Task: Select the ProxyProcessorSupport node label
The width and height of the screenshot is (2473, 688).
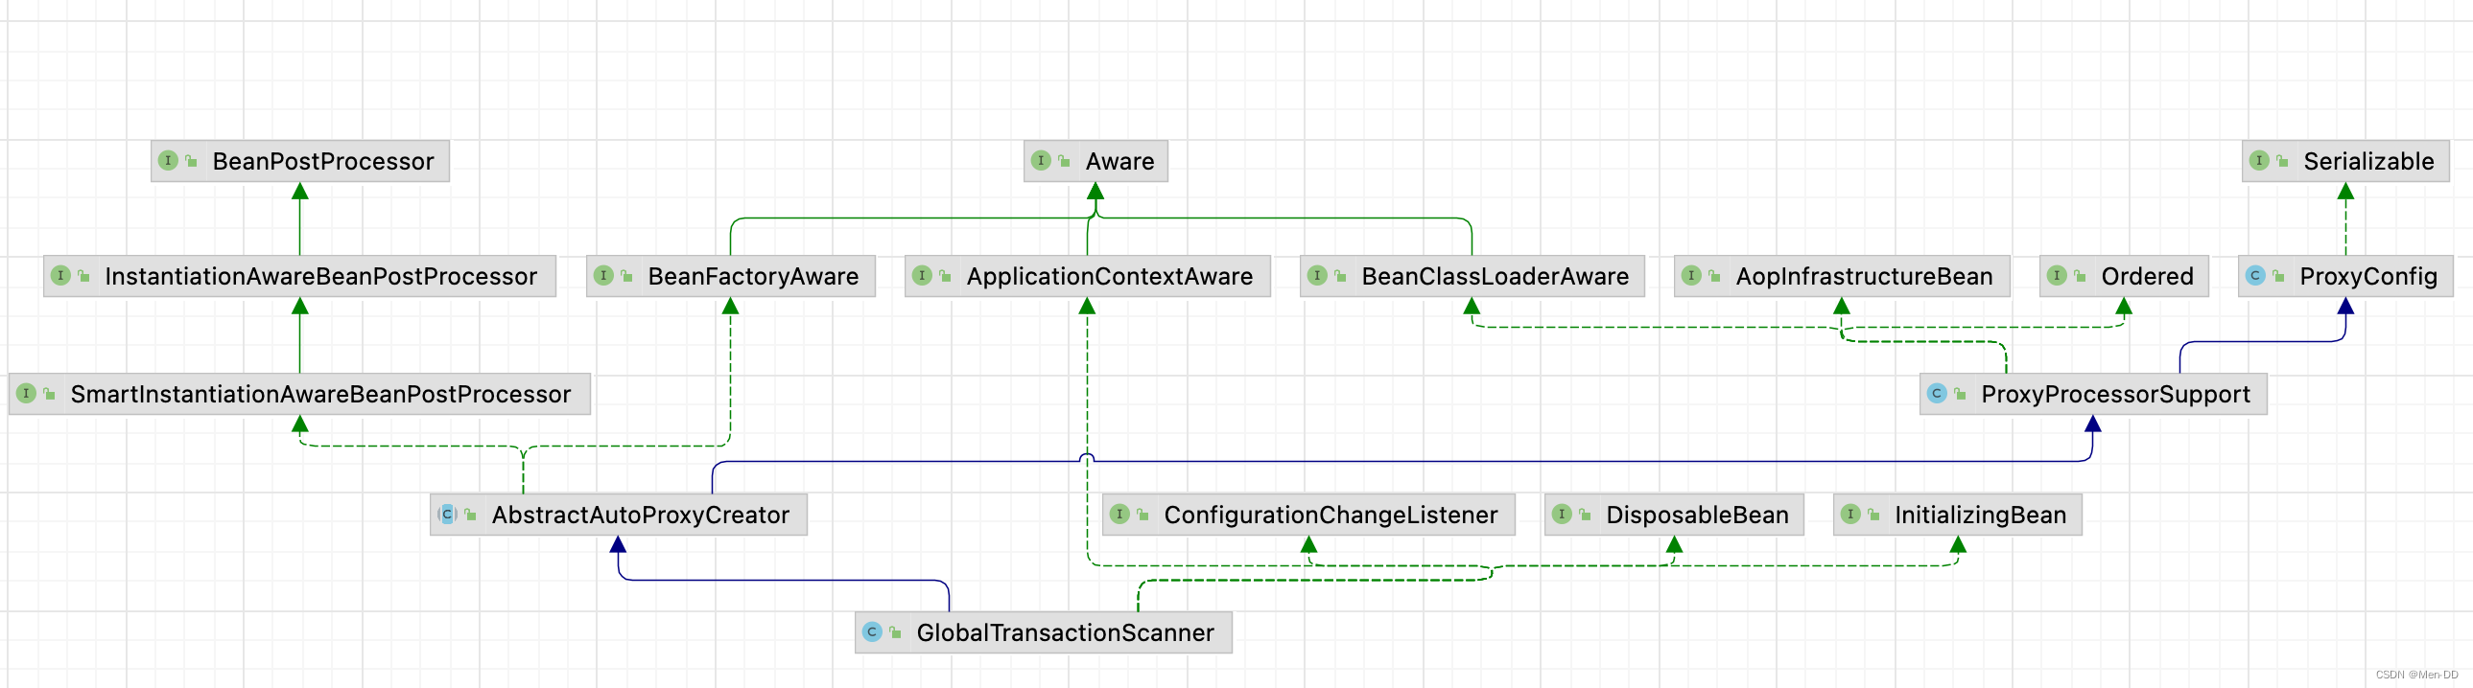Action: [x=2115, y=395]
